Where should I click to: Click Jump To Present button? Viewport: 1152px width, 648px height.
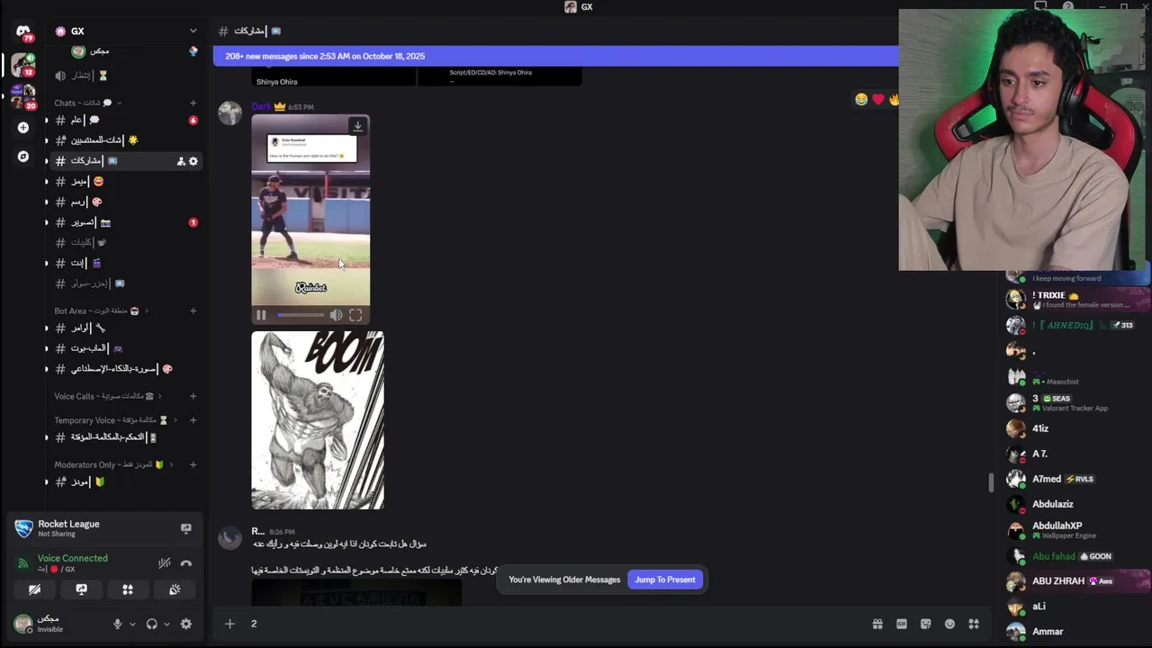point(665,580)
